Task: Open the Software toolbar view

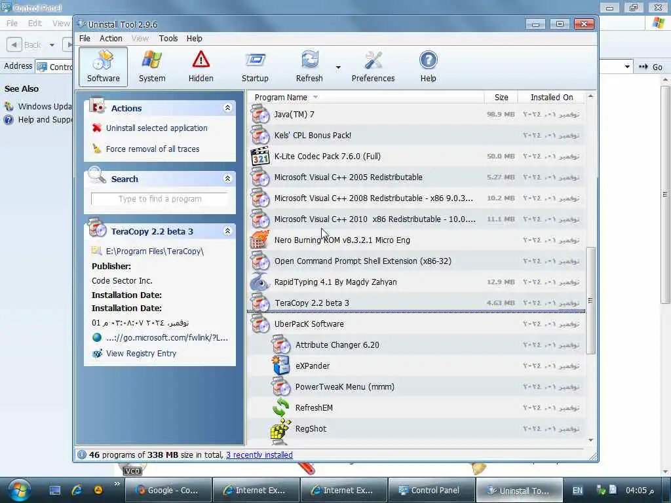Action: tap(103, 67)
